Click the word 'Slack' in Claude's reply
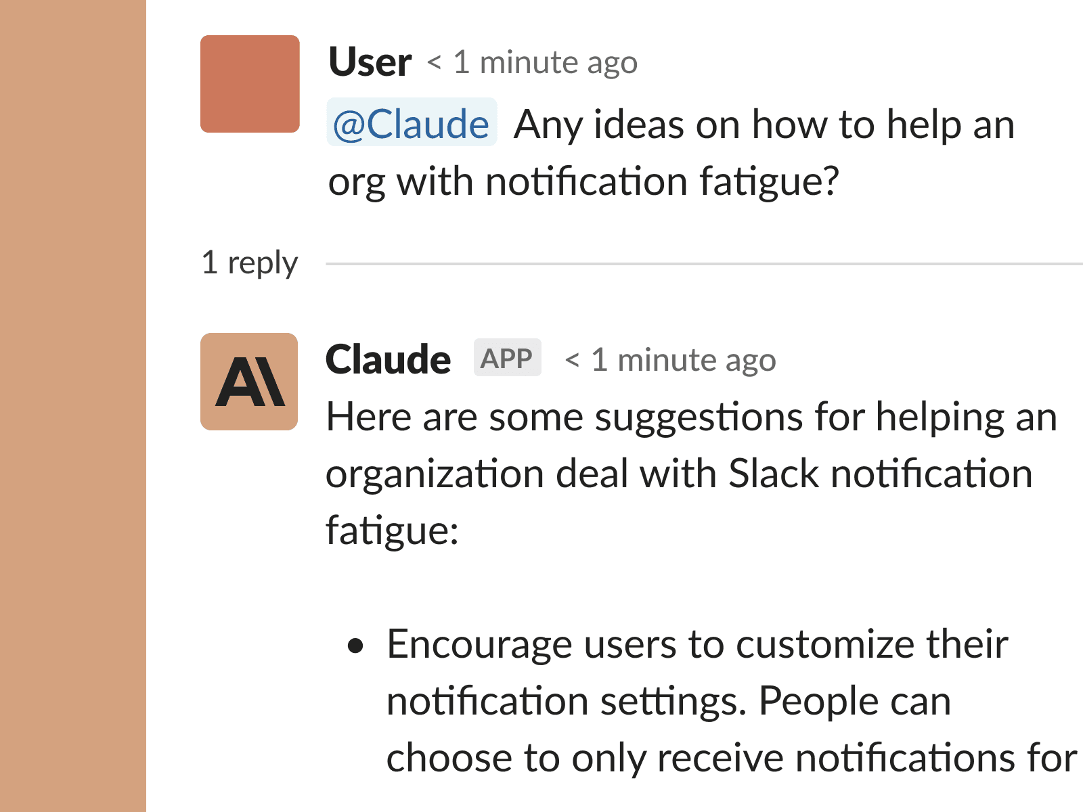This screenshot has width=1083, height=812. point(773,474)
